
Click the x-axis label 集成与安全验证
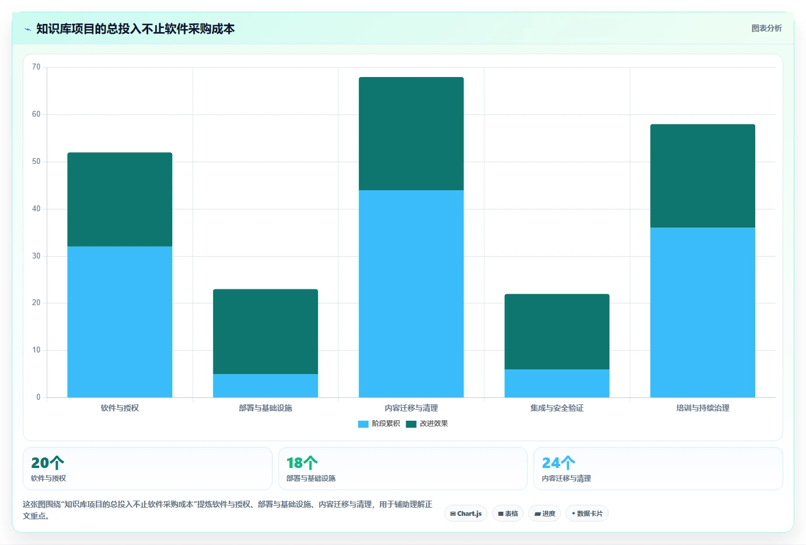[x=557, y=408]
